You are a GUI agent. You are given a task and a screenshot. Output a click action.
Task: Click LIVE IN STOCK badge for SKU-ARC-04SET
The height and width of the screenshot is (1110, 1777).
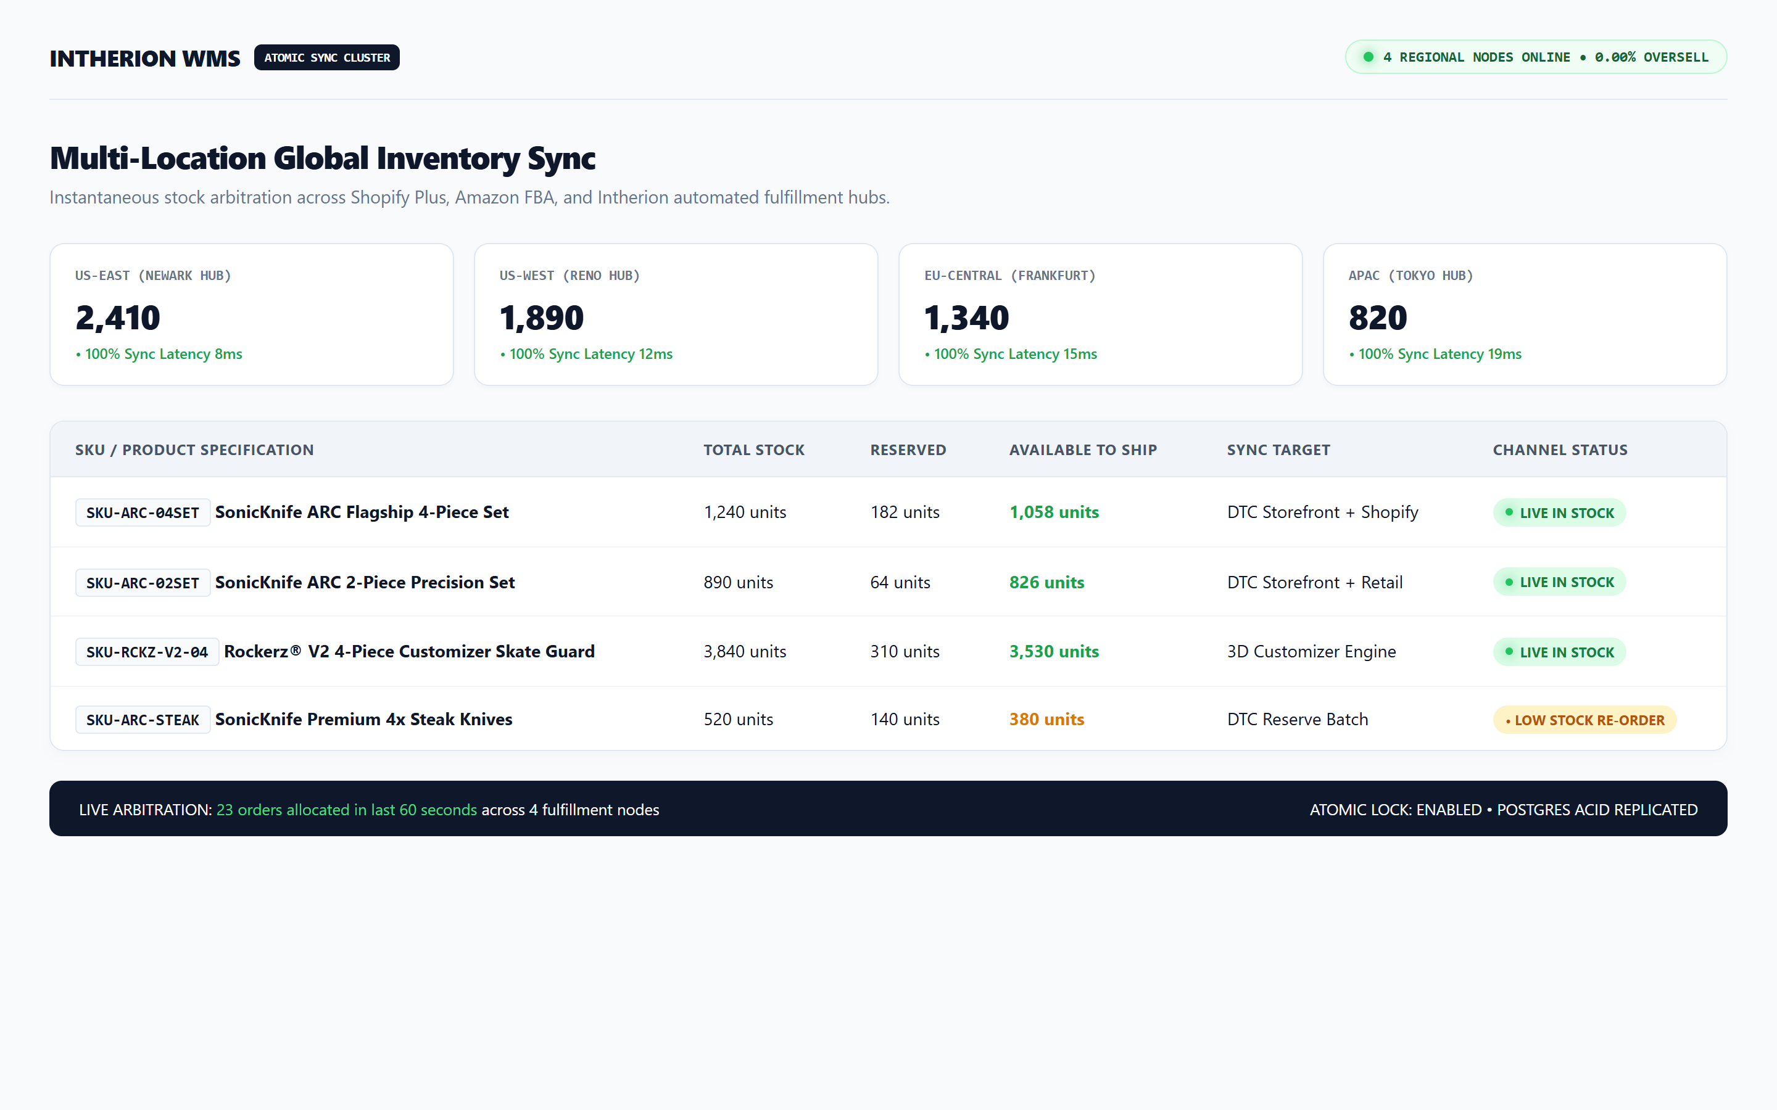pyautogui.click(x=1560, y=512)
